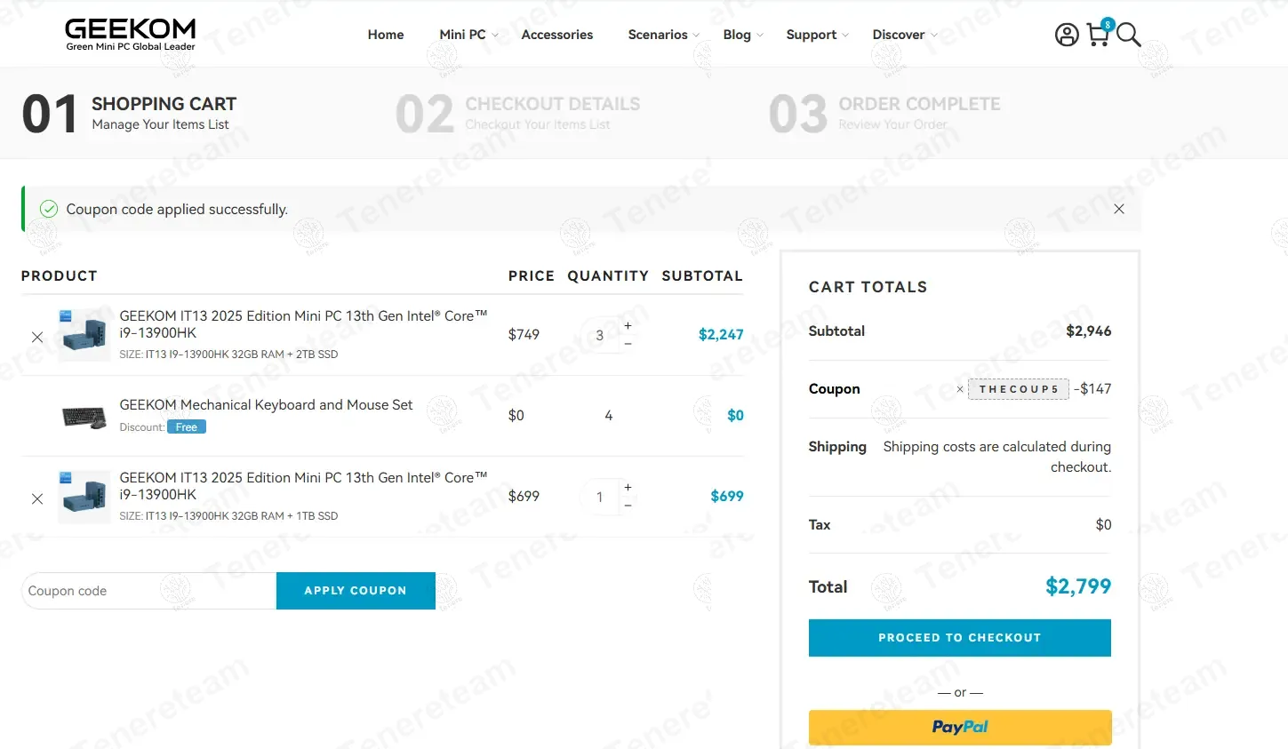Open the shopping cart icon
This screenshot has width=1288, height=749.
1098,34
